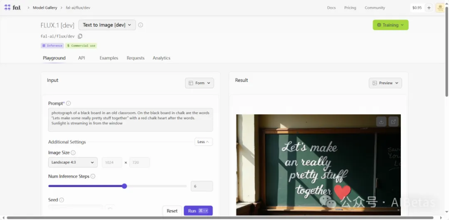This screenshot has width=449, height=220.
Task: Expand the Landscape 4:3 image size dropdown
Action: [x=73, y=162]
